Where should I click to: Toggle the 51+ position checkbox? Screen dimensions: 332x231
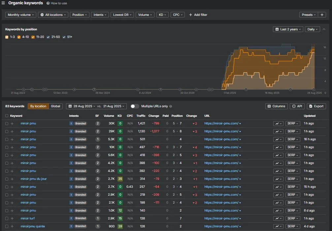click(x=64, y=37)
